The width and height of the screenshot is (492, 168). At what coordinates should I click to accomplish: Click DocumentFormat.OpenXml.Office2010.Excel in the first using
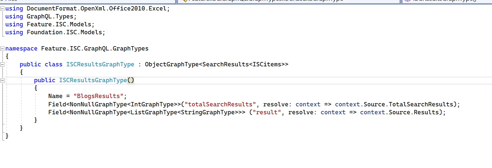(x=96, y=8)
